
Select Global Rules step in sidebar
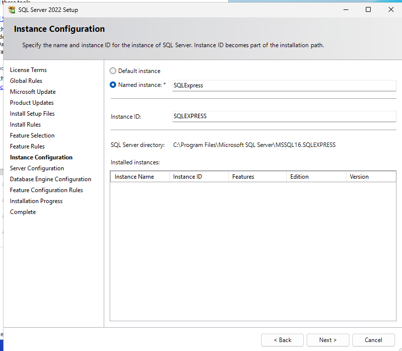pyautogui.click(x=26, y=81)
